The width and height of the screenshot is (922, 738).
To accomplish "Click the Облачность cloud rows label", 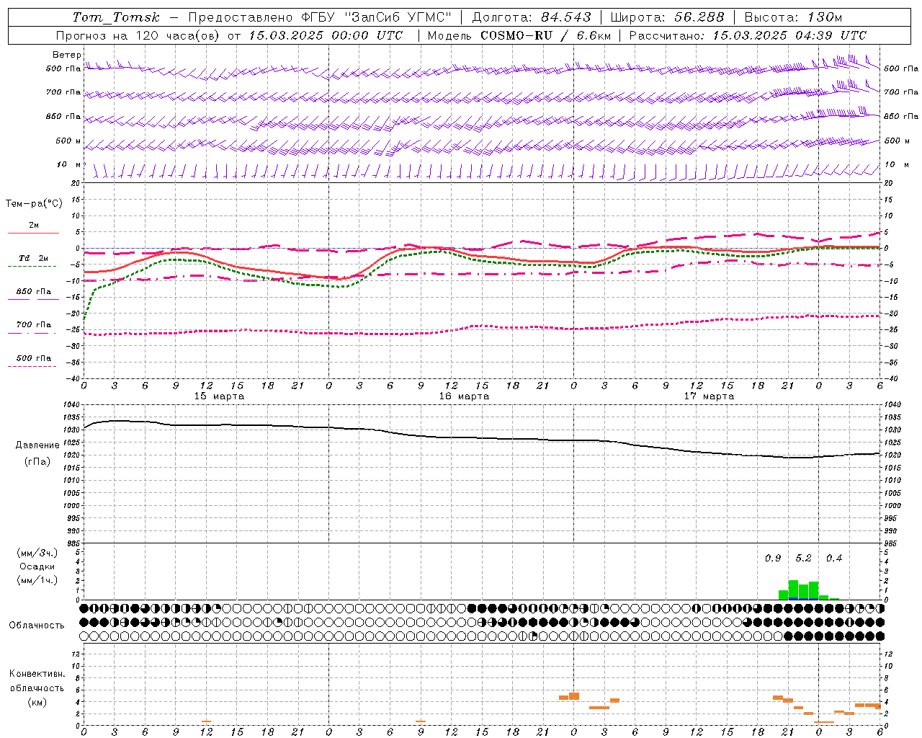I will click(37, 625).
